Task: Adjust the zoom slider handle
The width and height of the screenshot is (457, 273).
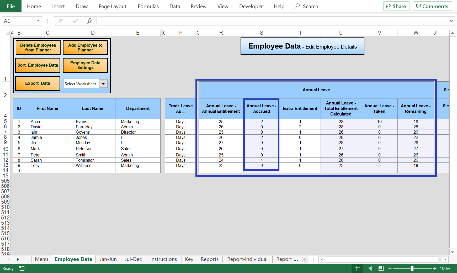Action: [x=412, y=268]
